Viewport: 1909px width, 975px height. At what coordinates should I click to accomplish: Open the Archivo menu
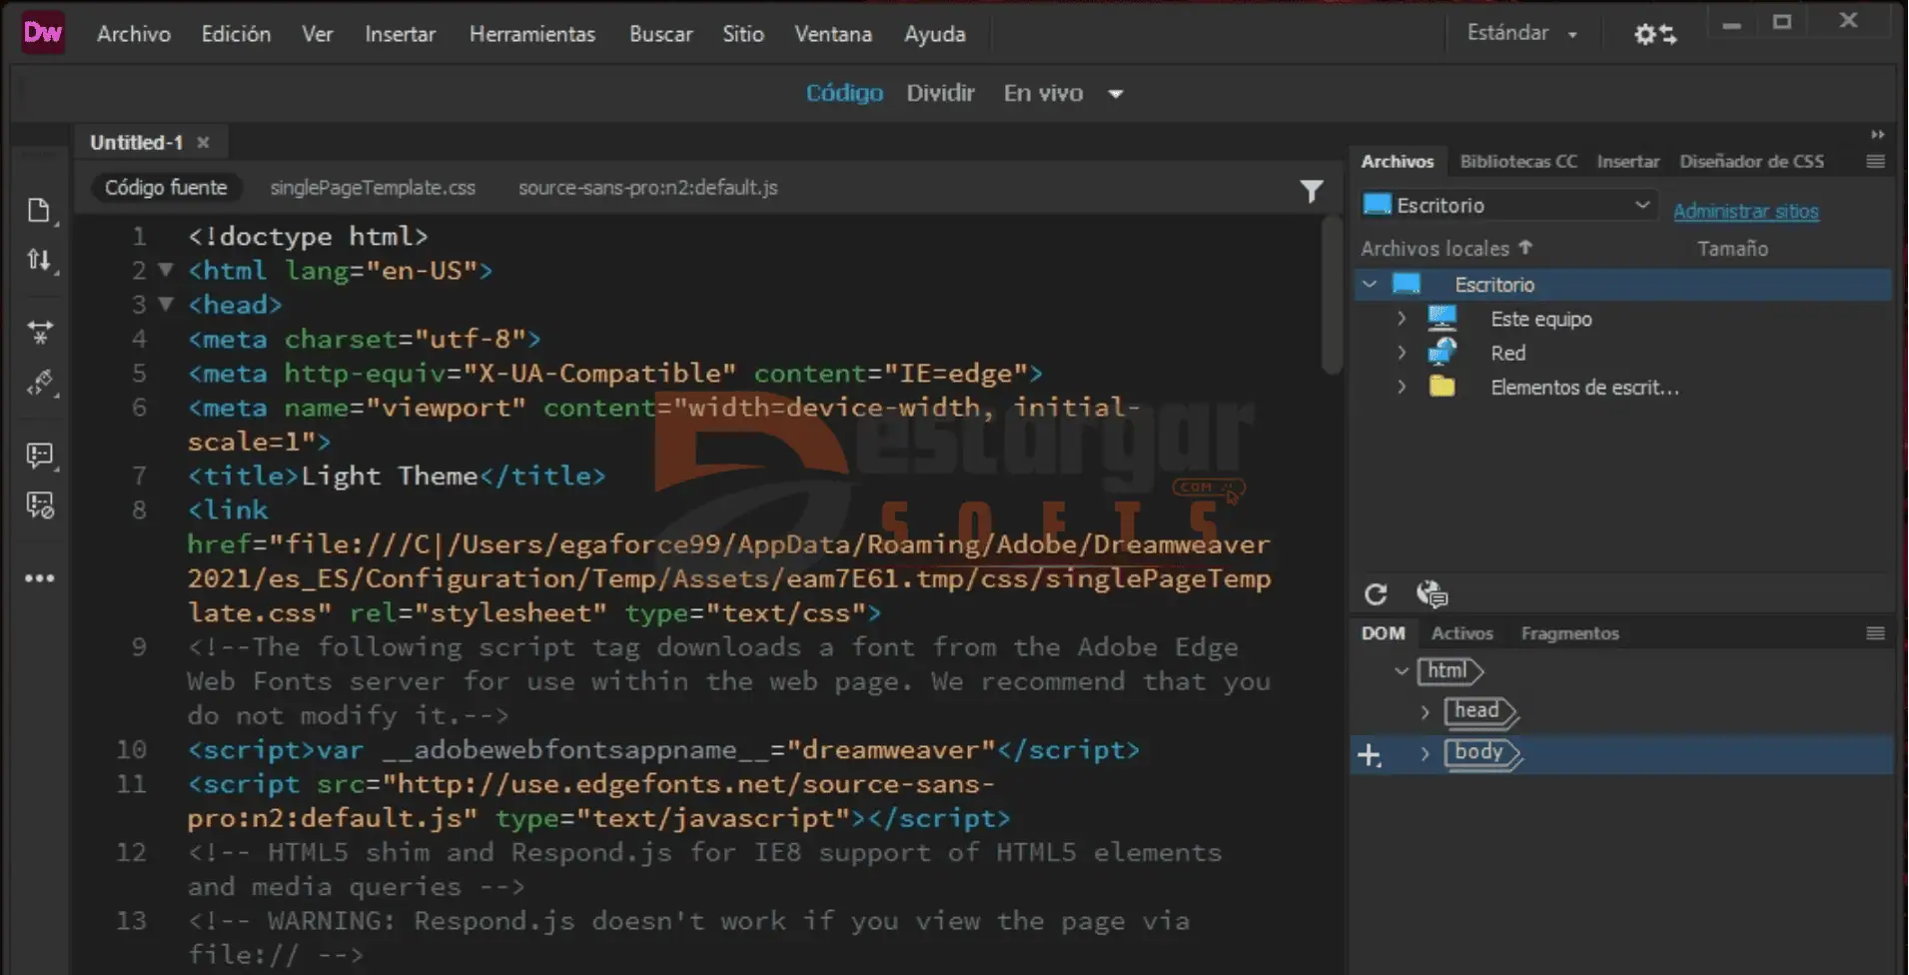134,34
